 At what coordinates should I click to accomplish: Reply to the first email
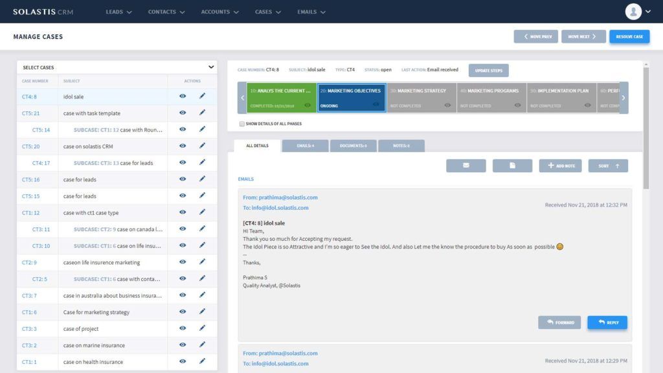[x=607, y=322]
